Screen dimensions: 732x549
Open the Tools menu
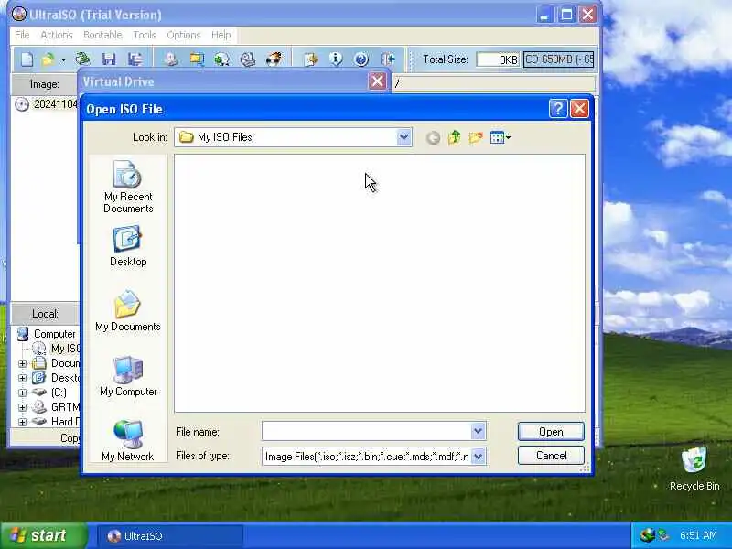145,35
